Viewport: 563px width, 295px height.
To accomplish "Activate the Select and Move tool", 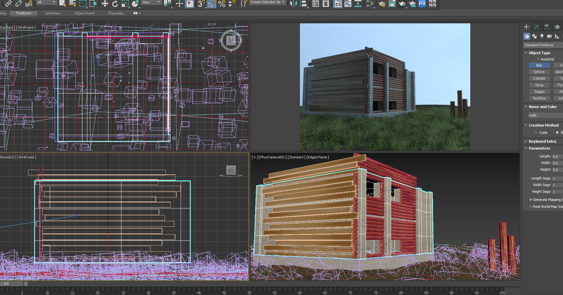I will click(105, 3).
